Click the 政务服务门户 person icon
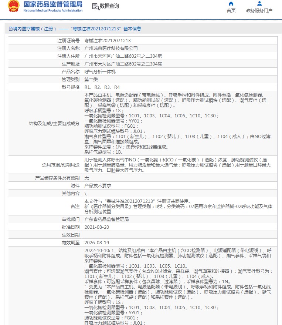Image resolution: width=282 pixels, height=325 pixels. coord(259,4)
